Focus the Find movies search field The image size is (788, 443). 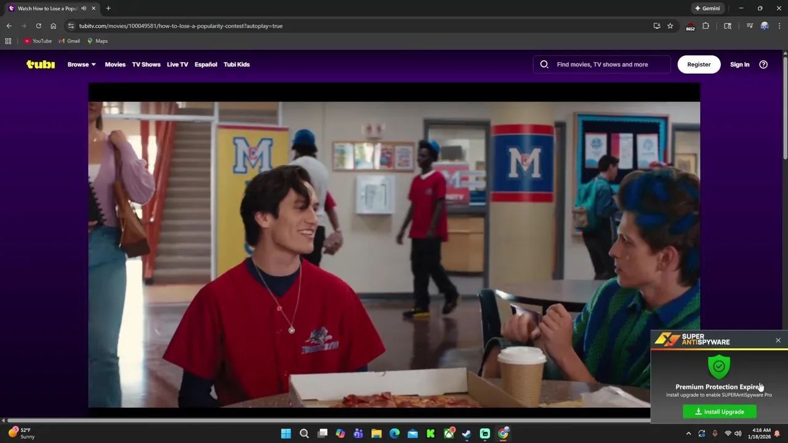(x=602, y=64)
